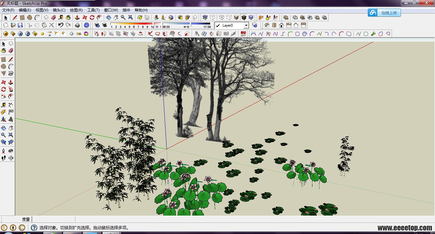Screen dimensions: 435x234
Task: Click the green wrench plugin icon
Action: click(374, 33)
